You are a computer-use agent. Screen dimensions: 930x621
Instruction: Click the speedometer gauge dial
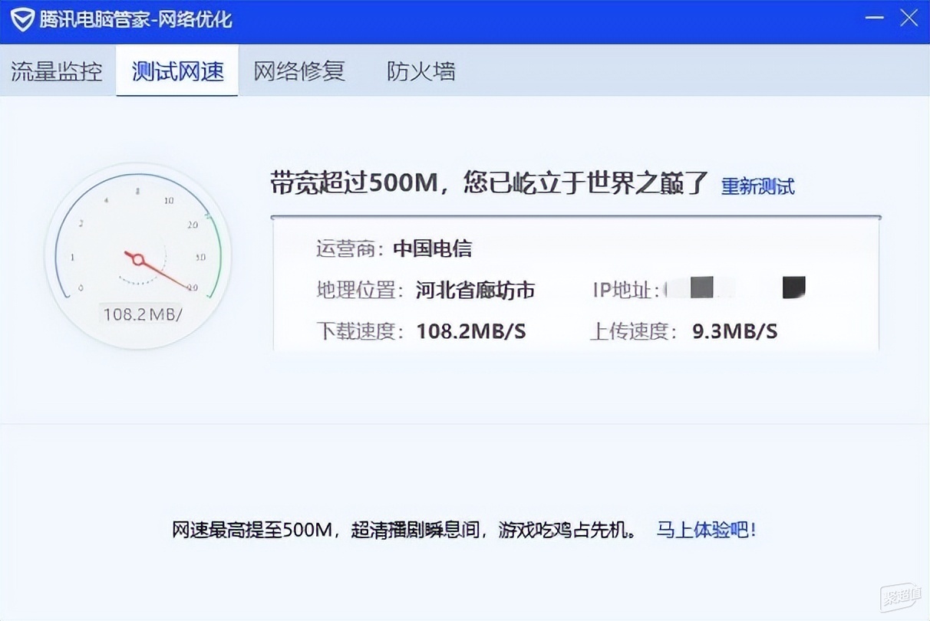pyautogui.click(x=138, y=256)
